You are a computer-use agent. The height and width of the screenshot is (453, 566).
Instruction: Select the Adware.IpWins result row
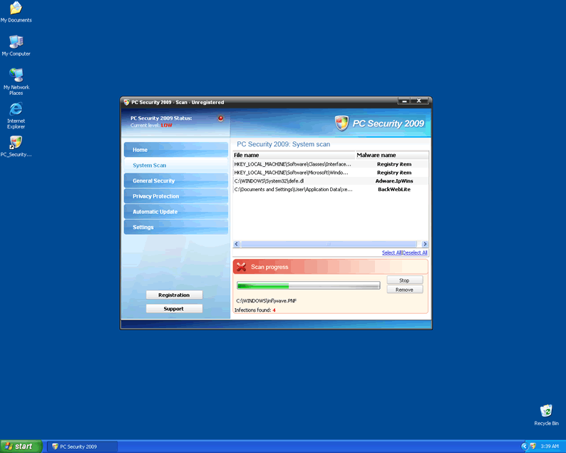point(331,181)
